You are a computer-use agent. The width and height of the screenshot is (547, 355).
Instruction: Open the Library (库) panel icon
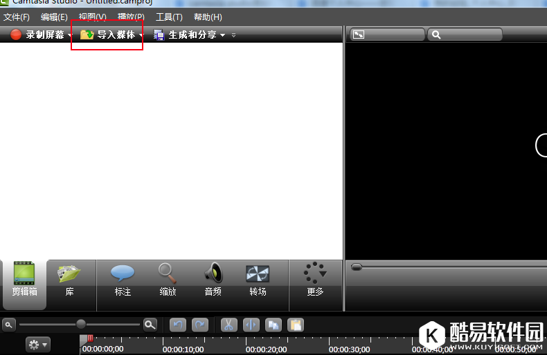69,280
